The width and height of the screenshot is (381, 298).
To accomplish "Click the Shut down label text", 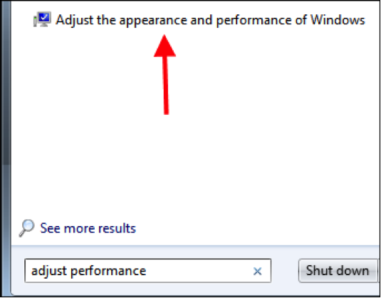I will 338,270.
